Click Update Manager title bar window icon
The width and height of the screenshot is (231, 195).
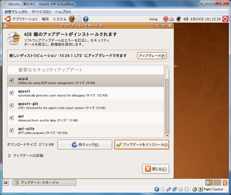[6, 26]
